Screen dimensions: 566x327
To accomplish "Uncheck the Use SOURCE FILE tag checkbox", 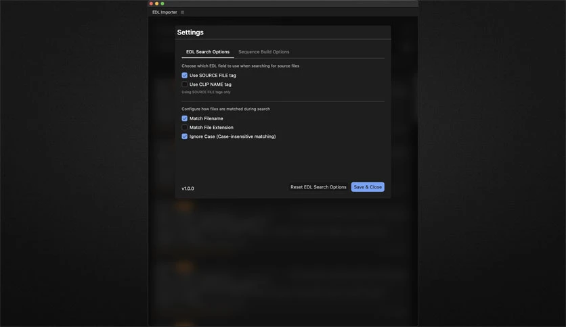I will pos(184,75).
